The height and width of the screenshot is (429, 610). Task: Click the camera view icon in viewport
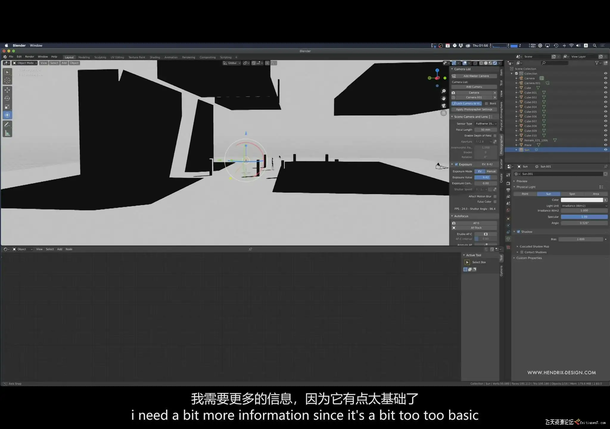(444, 106)
